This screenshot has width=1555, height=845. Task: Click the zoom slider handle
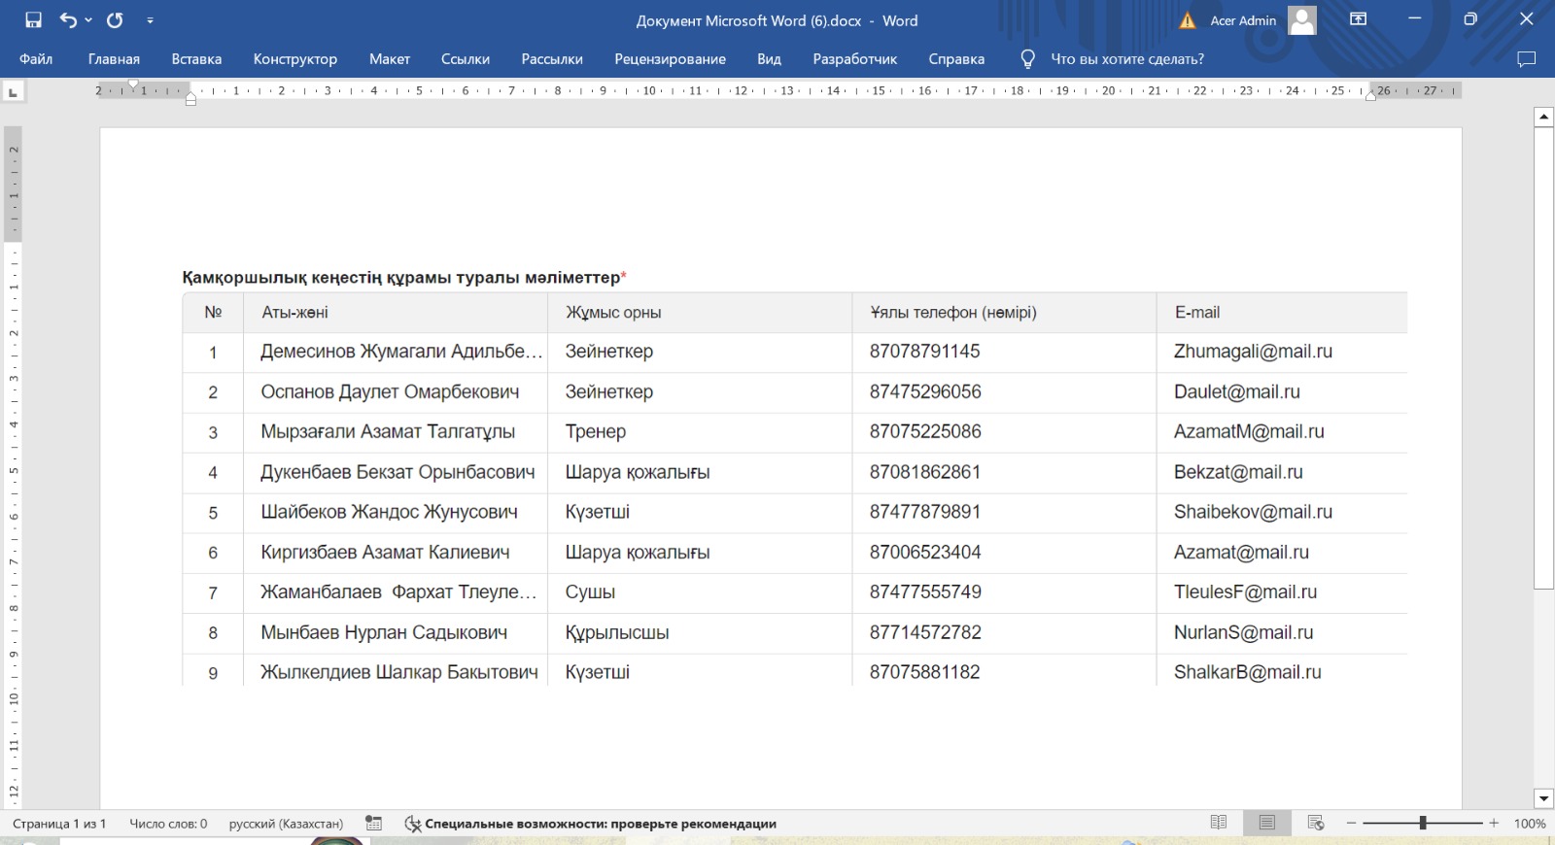tap(1423, 823)
